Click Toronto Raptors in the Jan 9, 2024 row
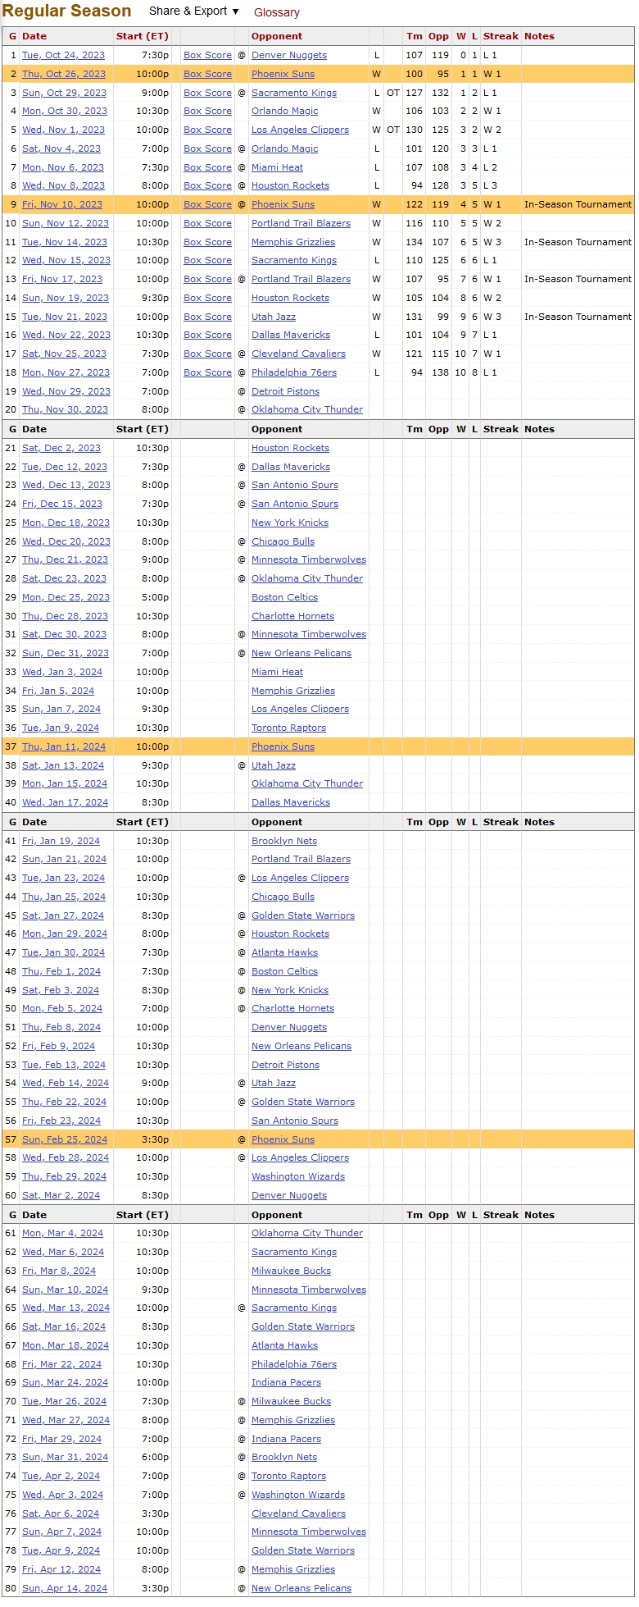The width and height of the screenshot is (639, 1607). [288, 728]
